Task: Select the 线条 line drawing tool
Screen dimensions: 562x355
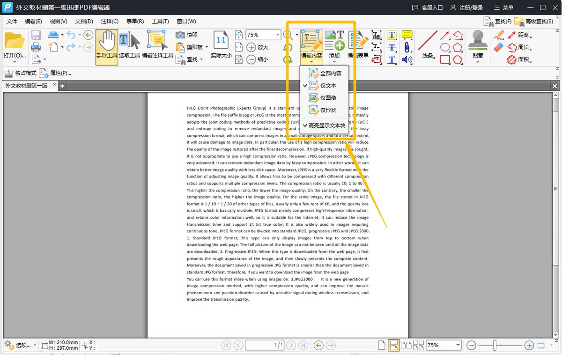Action: pyautogui.click(x=428, y=46)
